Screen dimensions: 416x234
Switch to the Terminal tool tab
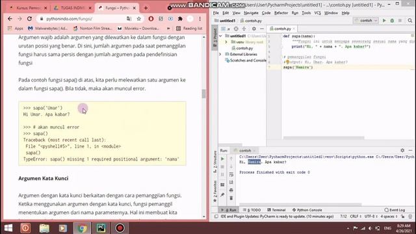[276, 210]
